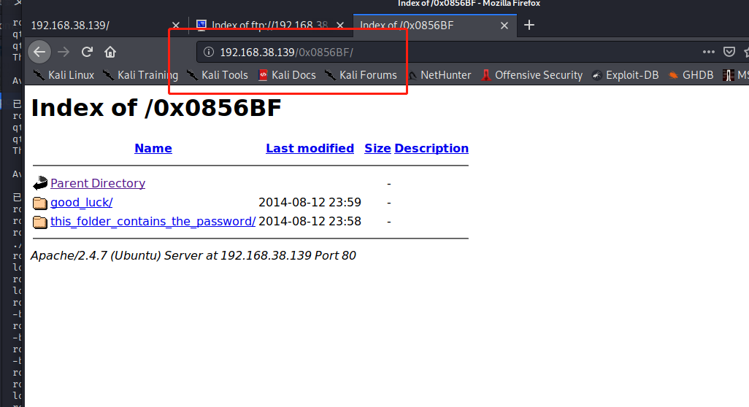
Task: Open the good_luck/ folder link
Action: point(81,202)
